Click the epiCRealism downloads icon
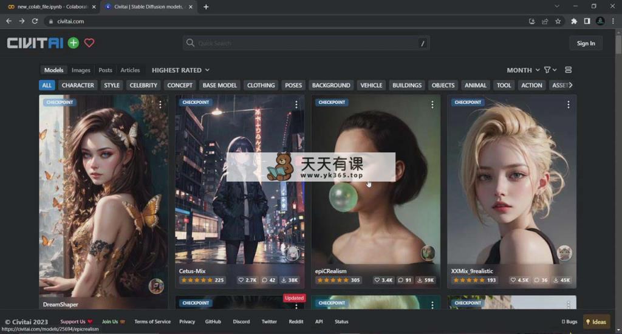622x334 pixels. tap(420, 280)
